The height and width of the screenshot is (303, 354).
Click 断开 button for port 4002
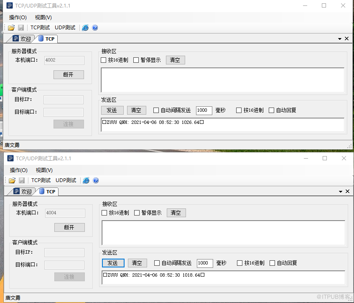[69, 74]
